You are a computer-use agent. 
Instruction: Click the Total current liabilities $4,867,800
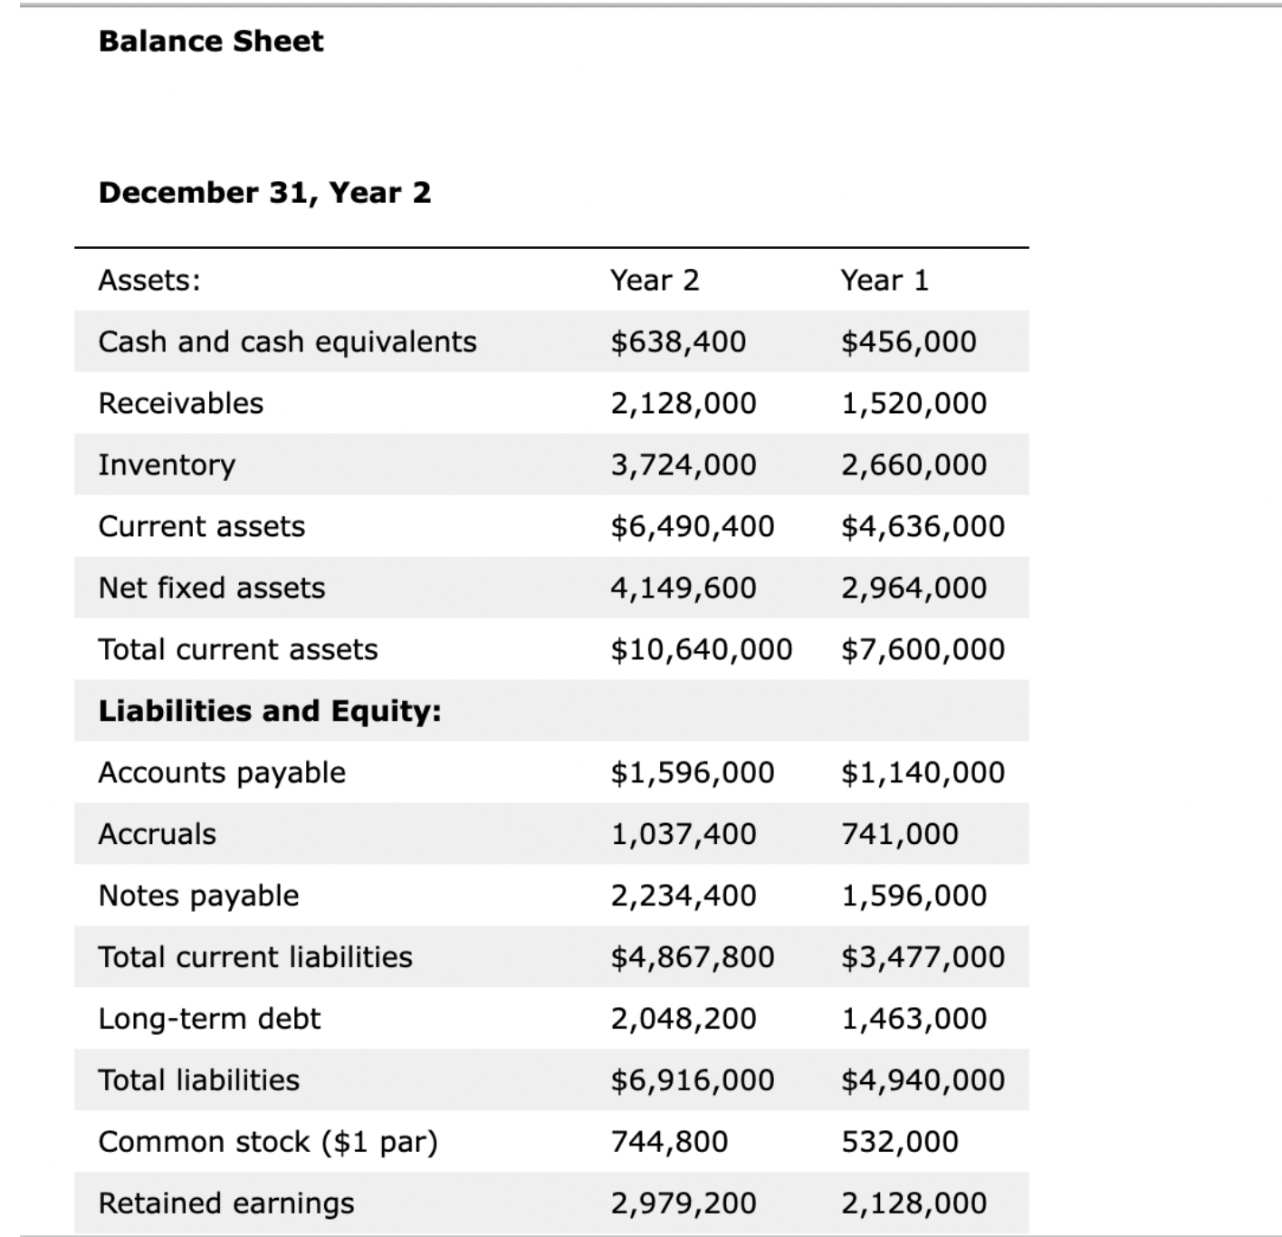(693, 956)
